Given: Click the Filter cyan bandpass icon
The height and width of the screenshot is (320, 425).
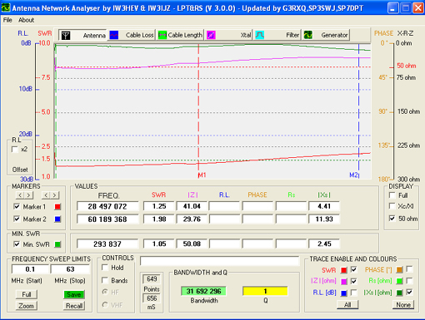Looking at the screenshot, I should click(259, 35).
